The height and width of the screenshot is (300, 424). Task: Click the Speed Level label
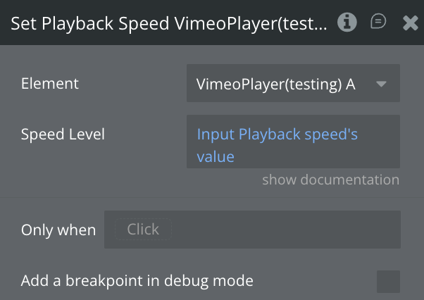coord(63,134)
